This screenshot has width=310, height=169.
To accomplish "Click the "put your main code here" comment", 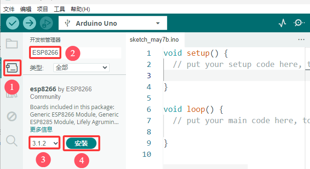I will click(x=241, y=121).
